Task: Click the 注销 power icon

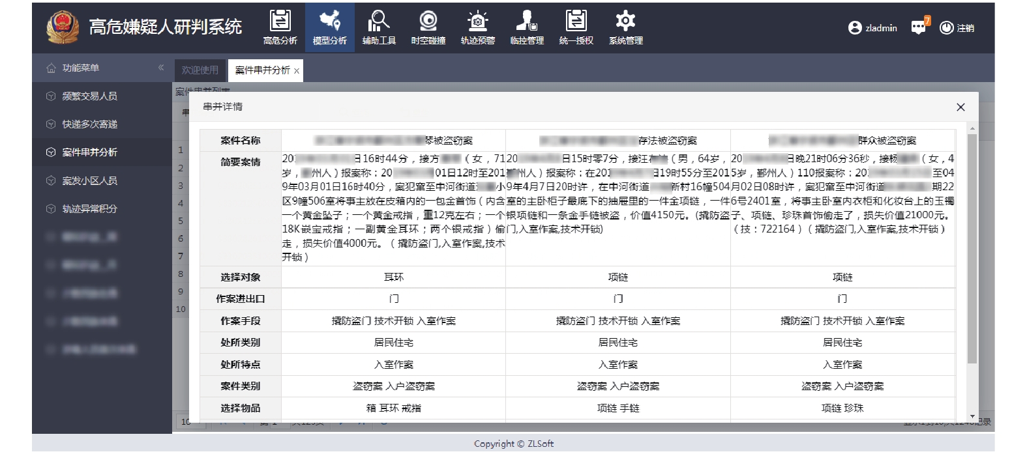Action: point(946,28)
